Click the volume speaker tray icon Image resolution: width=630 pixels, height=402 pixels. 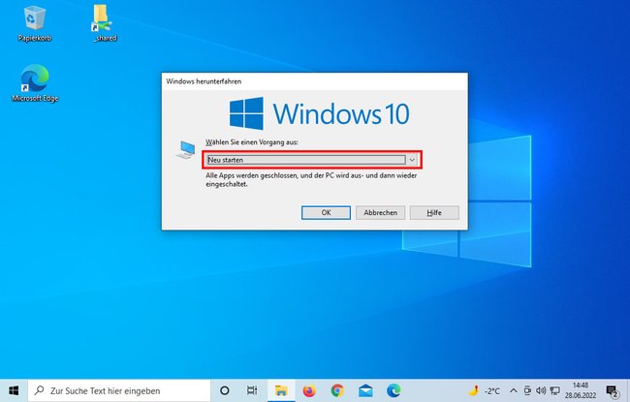(541, 390)
